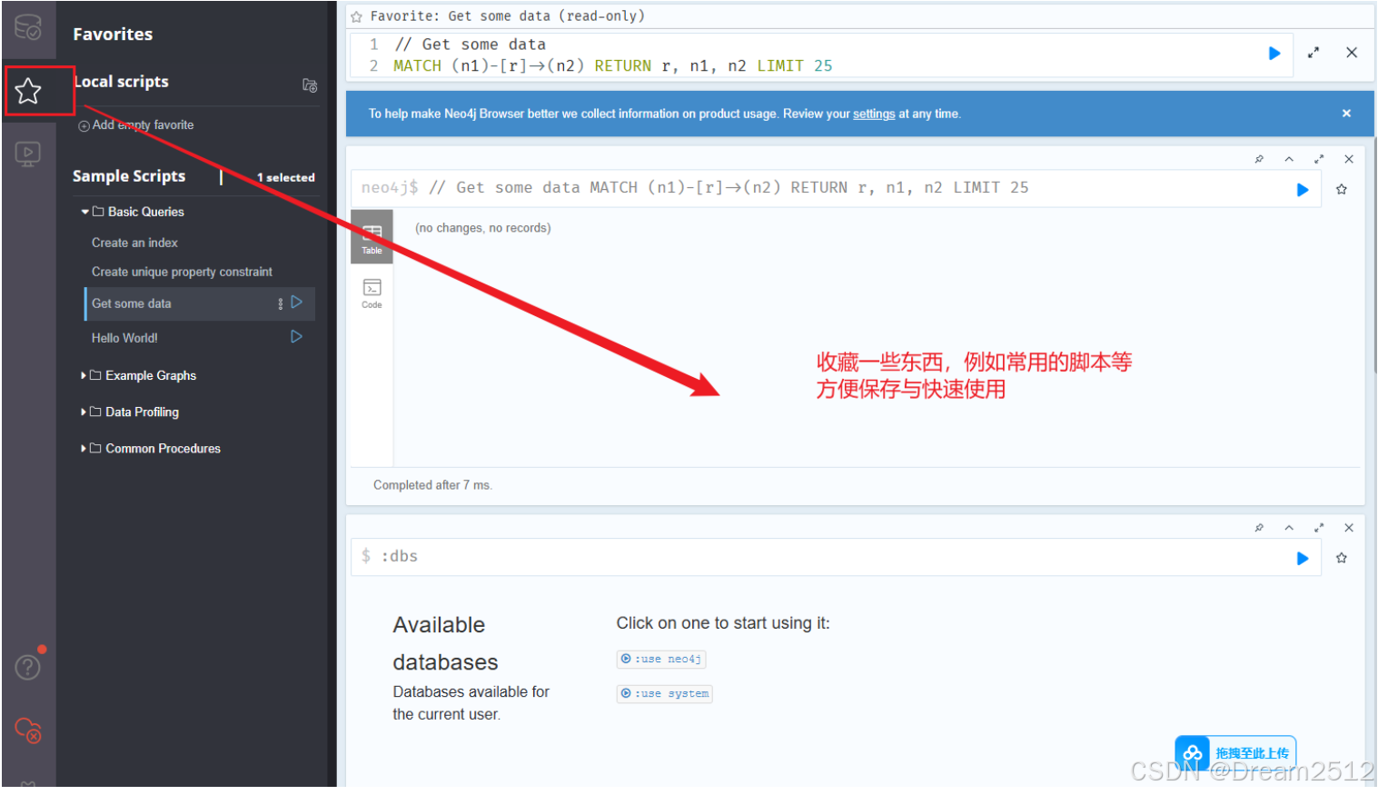Pin the :dbs frame

click(1259, 528)
